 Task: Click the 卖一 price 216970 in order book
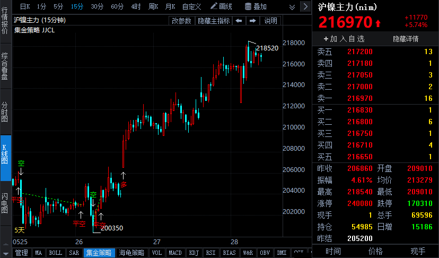pos(360,98)
